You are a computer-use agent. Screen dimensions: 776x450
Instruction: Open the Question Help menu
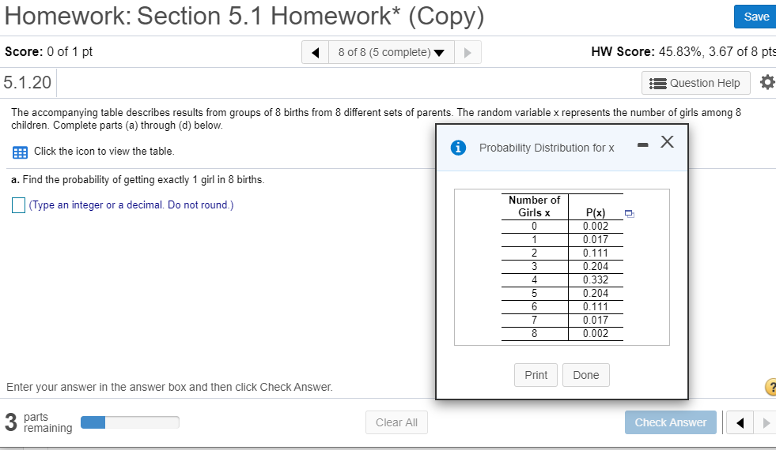[x=696, y=83]
